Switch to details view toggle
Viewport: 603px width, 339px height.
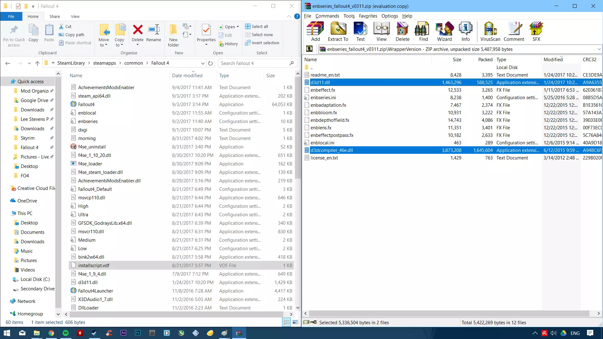(x=286, y=322)
